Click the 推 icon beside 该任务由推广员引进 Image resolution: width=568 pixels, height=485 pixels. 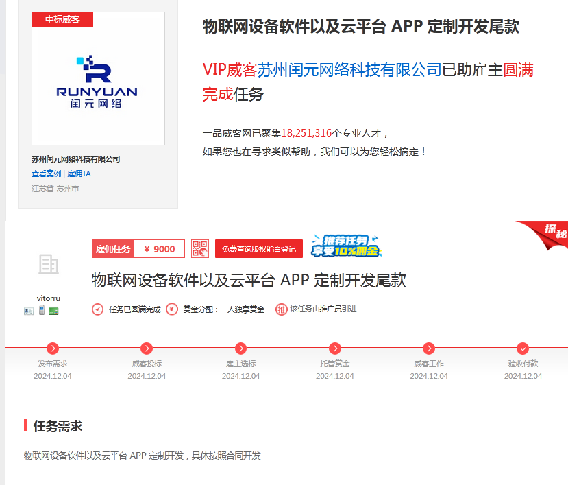click(282, 309)
